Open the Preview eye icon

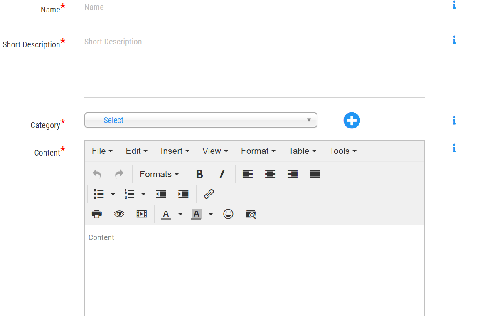point(119,214)
